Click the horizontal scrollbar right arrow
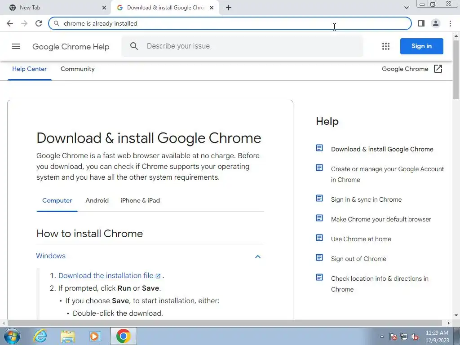 tap(449, 323)
